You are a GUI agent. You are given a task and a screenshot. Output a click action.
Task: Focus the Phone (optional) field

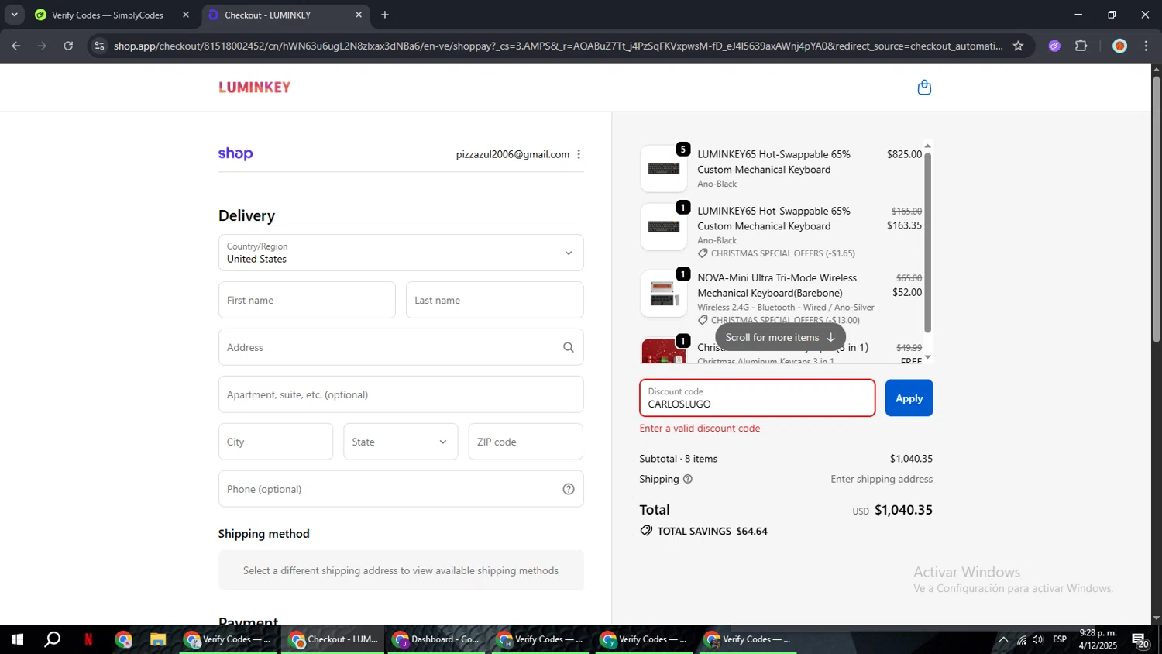[x=401, y=489]
